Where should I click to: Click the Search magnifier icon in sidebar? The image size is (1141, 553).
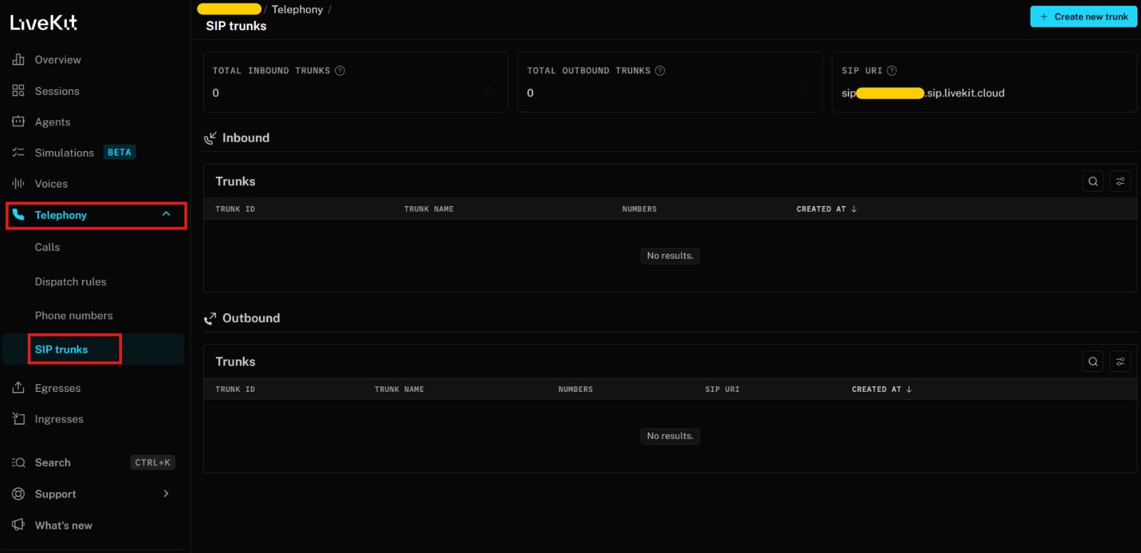coord(19,462)
